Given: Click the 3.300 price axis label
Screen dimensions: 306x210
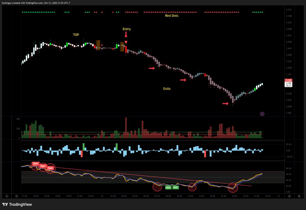Looking at the screenshot, I should pyautogui.click(x=289, y=68).
